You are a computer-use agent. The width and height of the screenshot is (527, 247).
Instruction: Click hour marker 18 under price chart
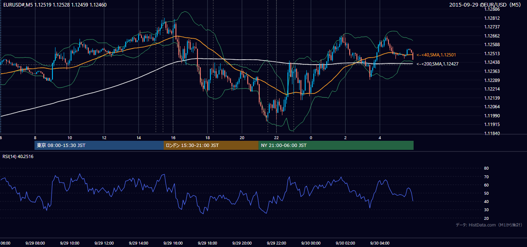click(208, 137)
